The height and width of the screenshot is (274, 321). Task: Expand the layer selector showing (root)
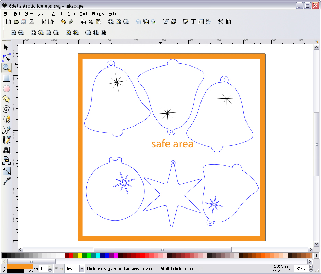coord(82,269)
